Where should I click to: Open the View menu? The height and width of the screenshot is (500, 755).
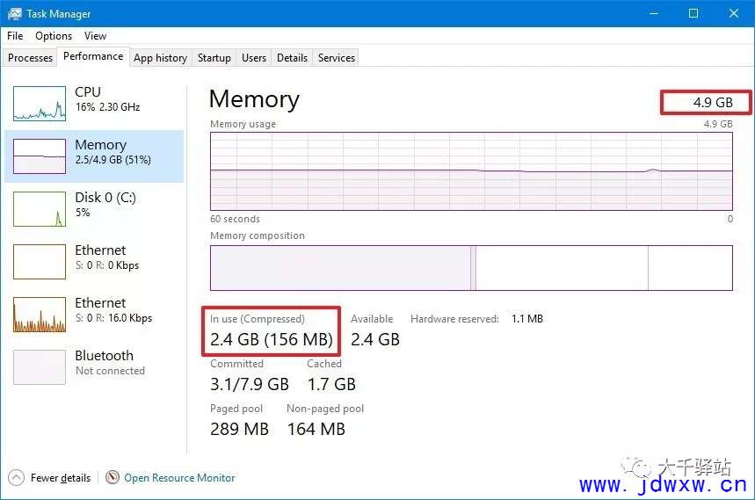click(x=95, y=36)
